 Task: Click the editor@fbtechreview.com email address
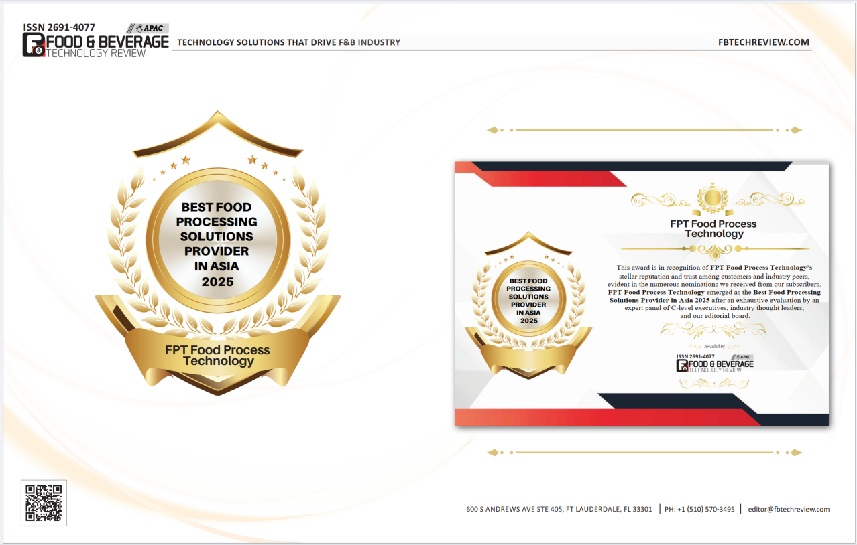coord(789,509)
